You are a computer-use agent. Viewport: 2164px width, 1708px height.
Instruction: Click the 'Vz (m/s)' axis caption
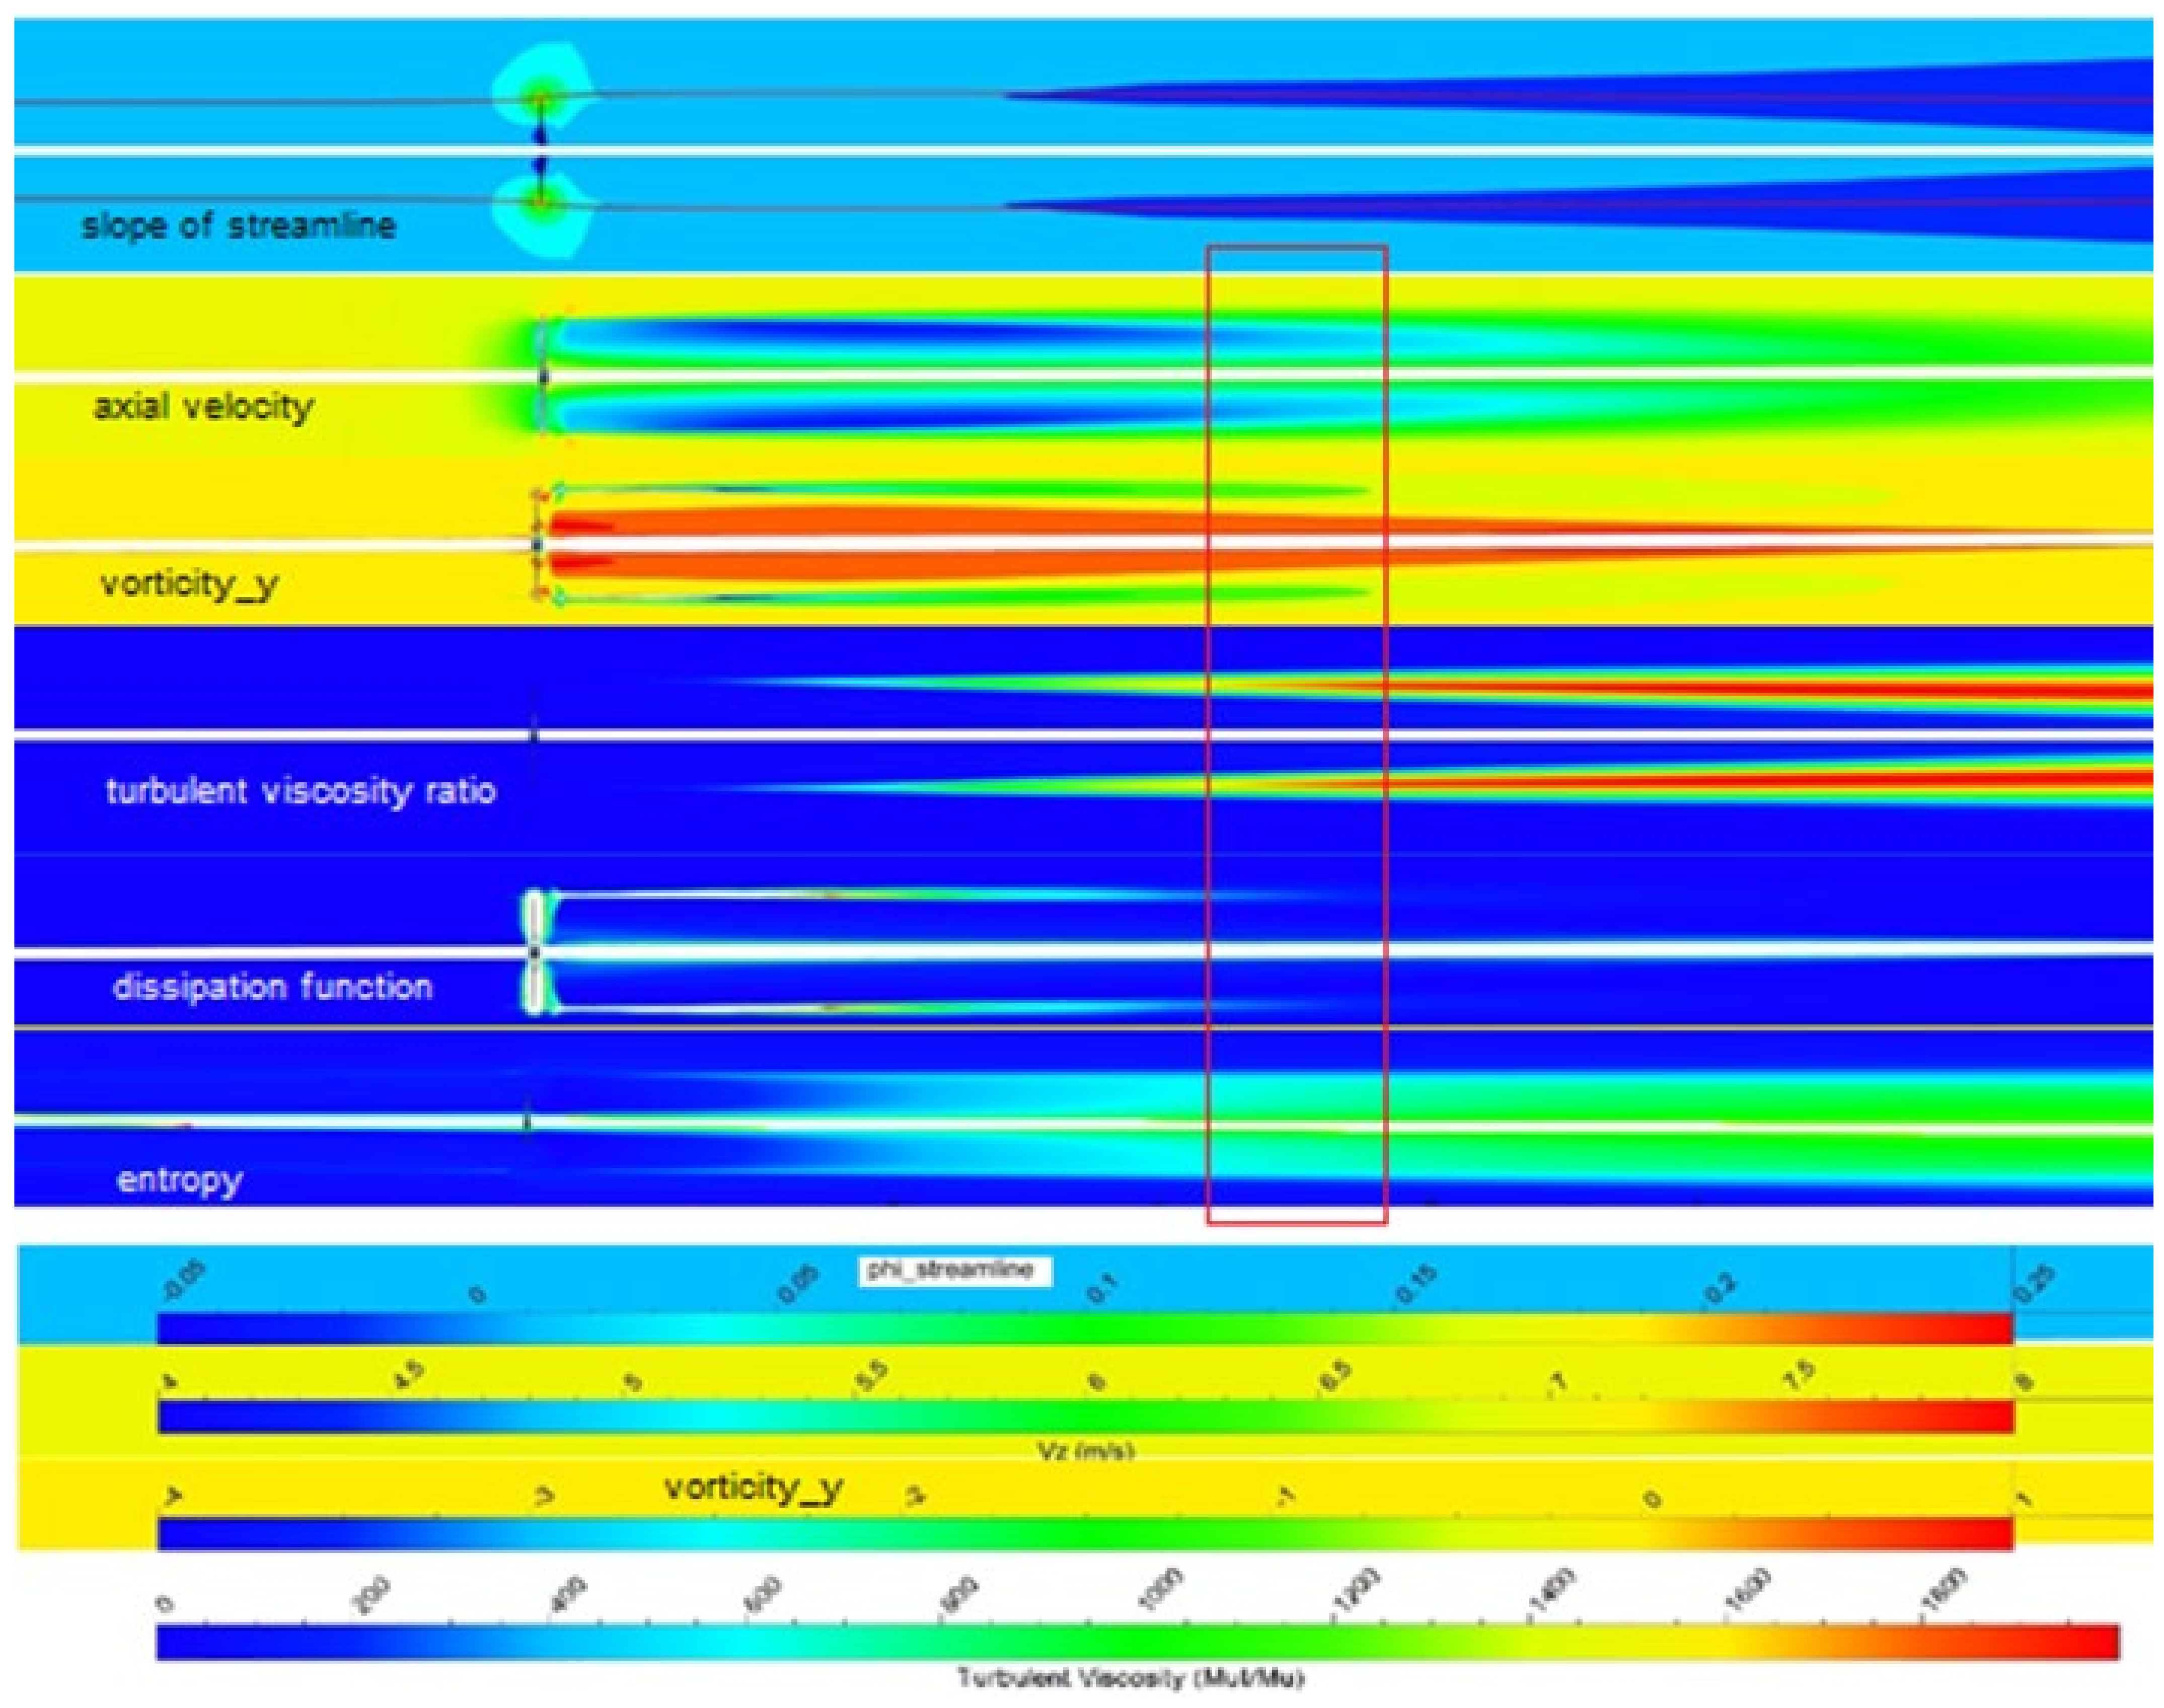[1087, 1450]
